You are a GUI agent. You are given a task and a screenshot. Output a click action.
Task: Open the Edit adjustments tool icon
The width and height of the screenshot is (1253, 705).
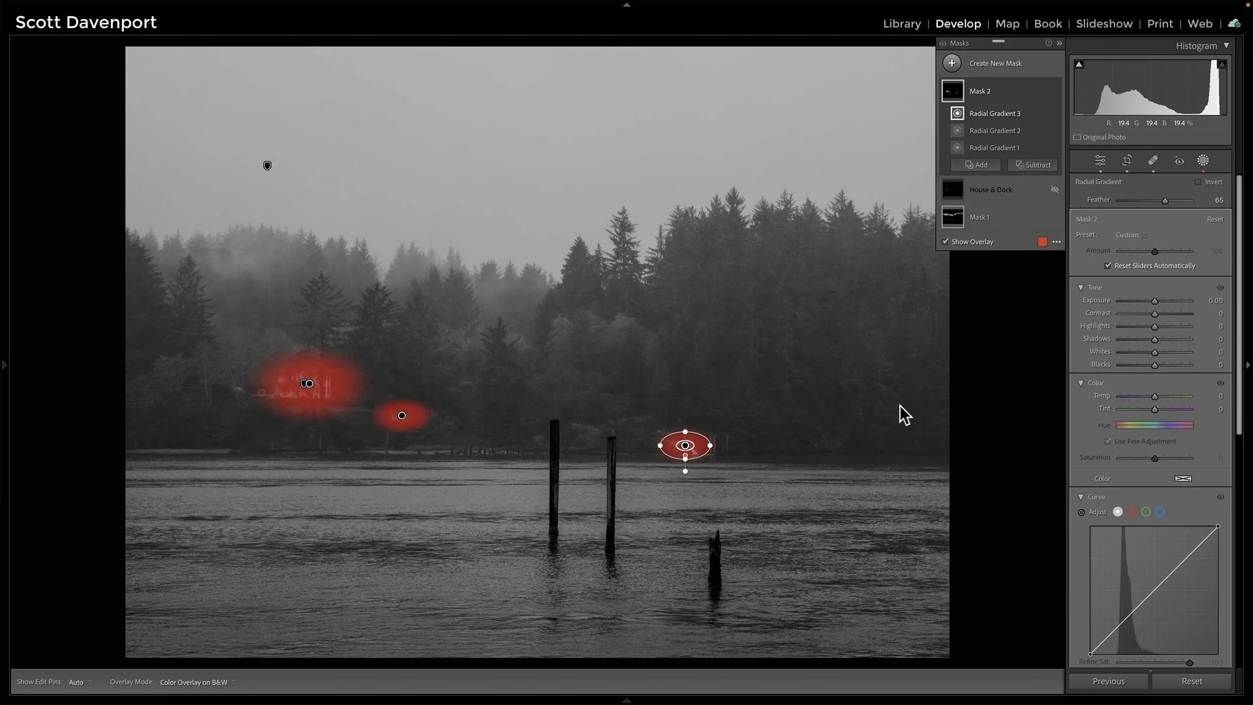[1100, 161]
